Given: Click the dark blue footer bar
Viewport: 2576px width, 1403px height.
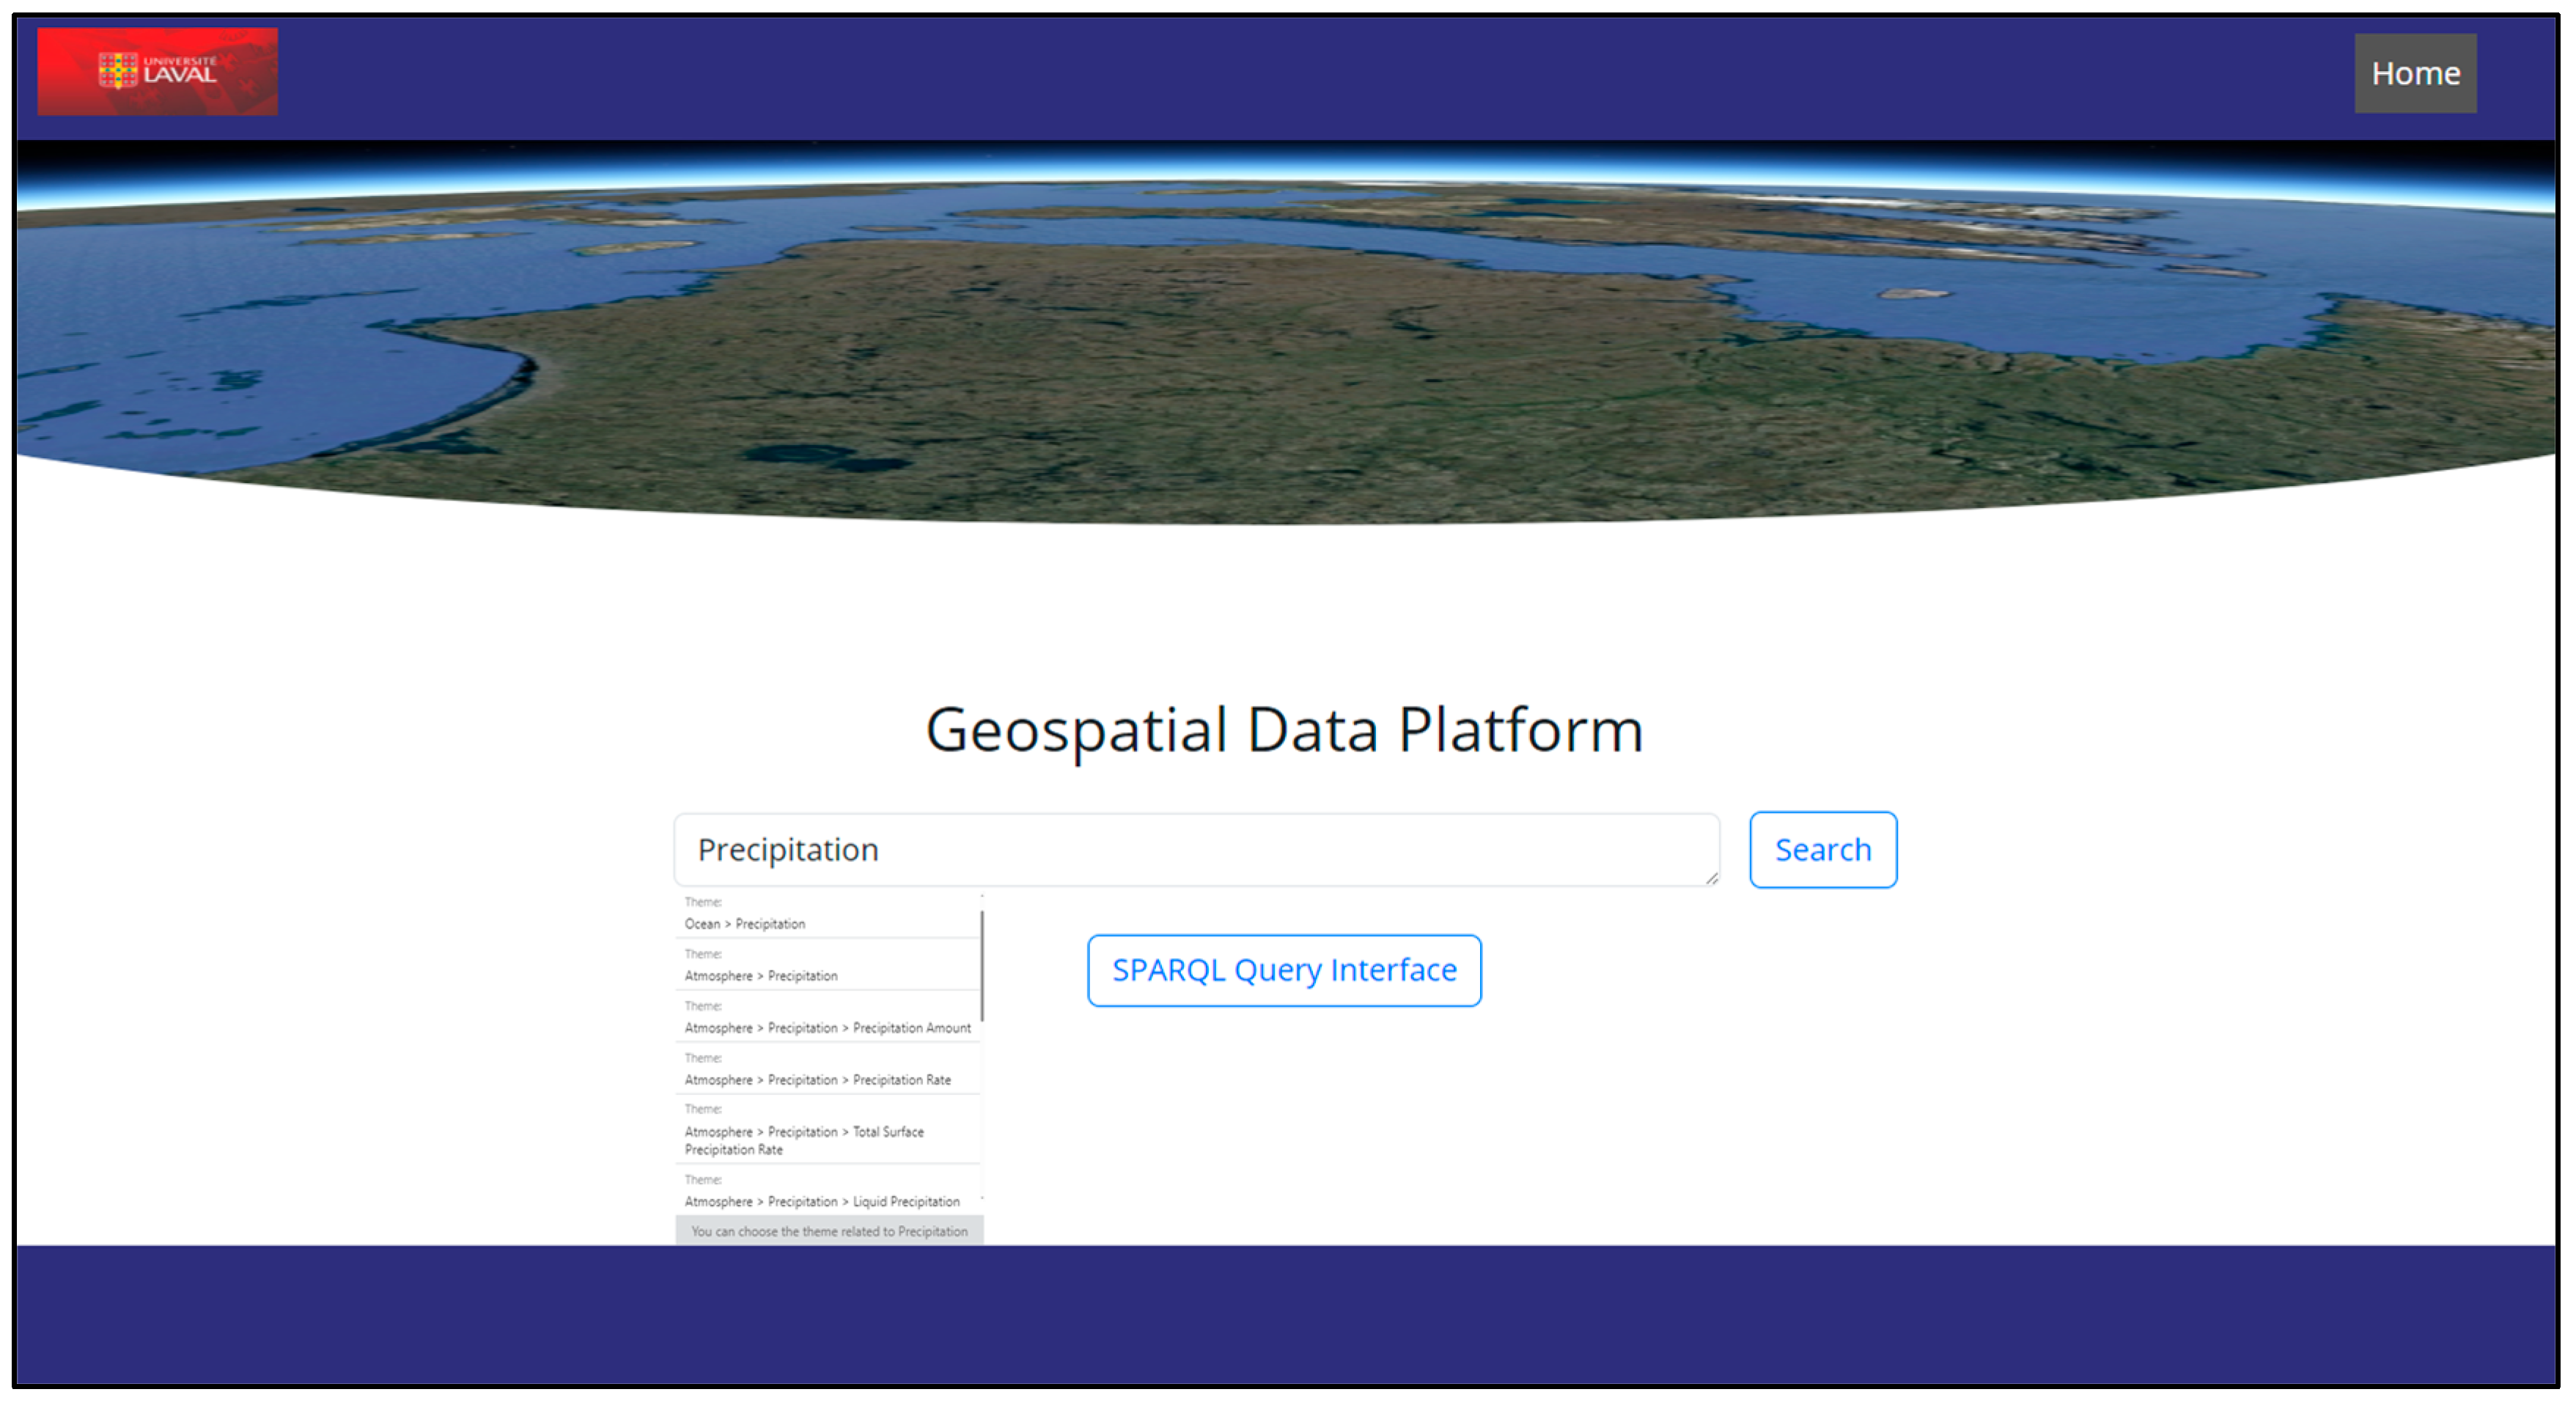Looking at the screenshot, I should [1284, 1314].
